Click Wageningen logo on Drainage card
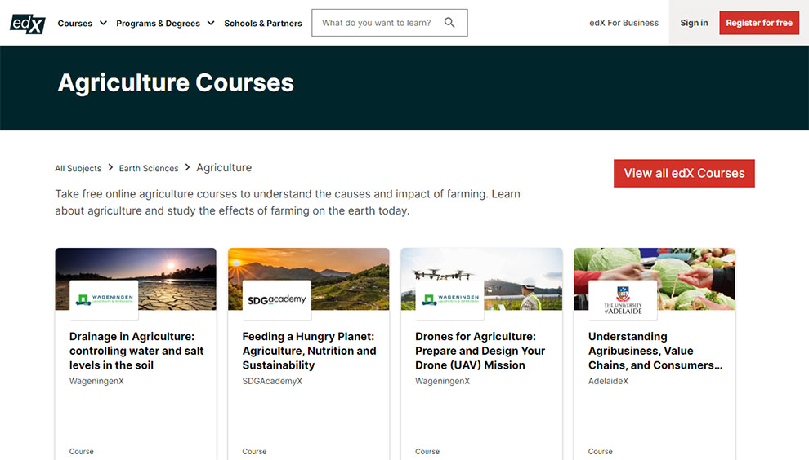 pos(104,300)
